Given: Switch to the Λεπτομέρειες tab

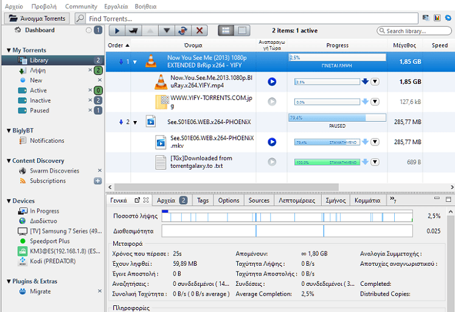Looking at the screenshot, I should pyautogui.click(x=297, y=200).
